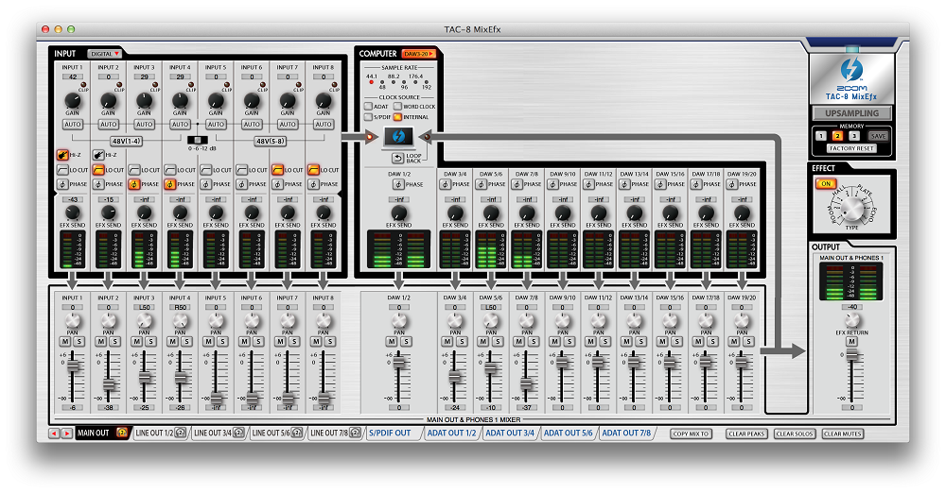The height and width of the screenshot is (493, 946).
Task: Toggle Phase invert on Input 3
Action: tap(133, 184)
